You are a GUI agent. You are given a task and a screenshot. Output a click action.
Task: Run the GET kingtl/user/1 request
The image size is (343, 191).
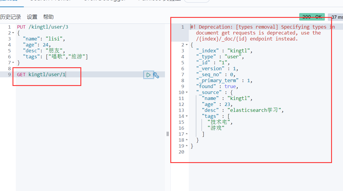coord(148,75)
